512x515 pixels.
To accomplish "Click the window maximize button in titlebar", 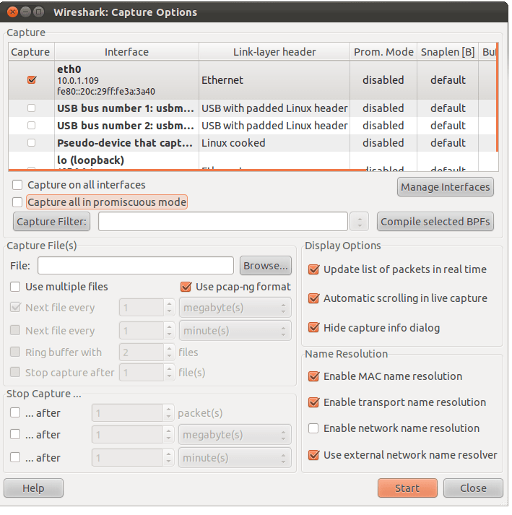I will pyautogui.click(x=39, y=12).
